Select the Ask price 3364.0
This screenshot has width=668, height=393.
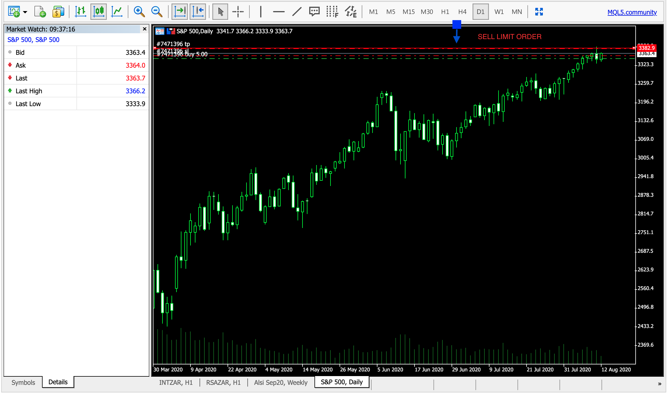(x=135, y=65)
